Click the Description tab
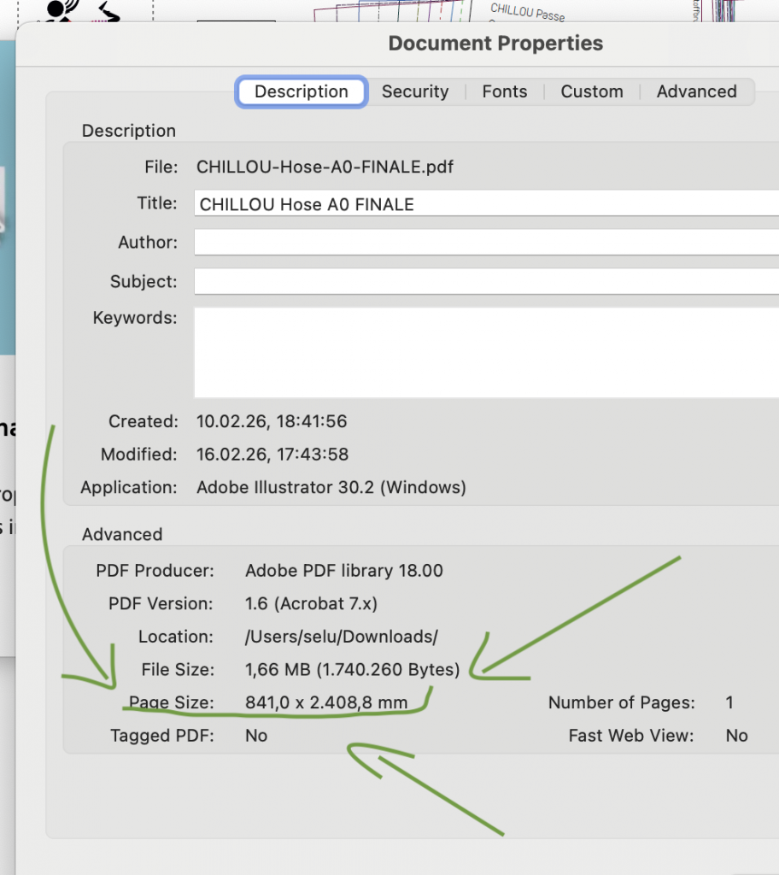The height and width of the screenshot is (875, 779). point(302,91)
